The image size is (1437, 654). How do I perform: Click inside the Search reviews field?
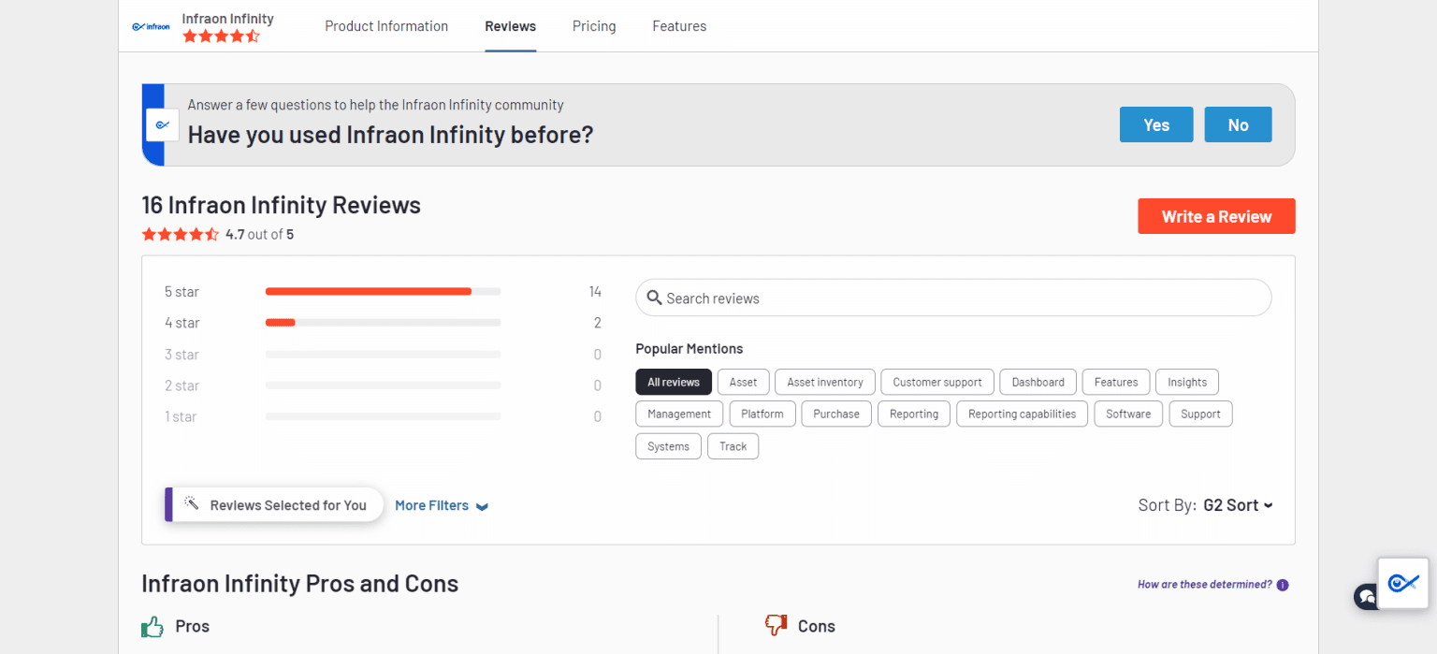click(x=952, y=298)
